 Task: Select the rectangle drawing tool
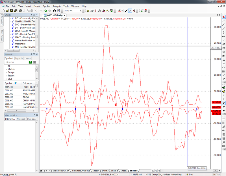pos(223,48)
